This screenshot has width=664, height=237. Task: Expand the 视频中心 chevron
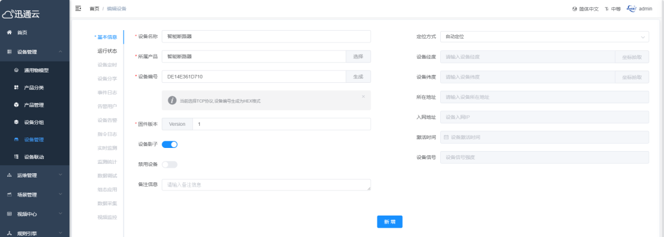(x=60, y=214)
